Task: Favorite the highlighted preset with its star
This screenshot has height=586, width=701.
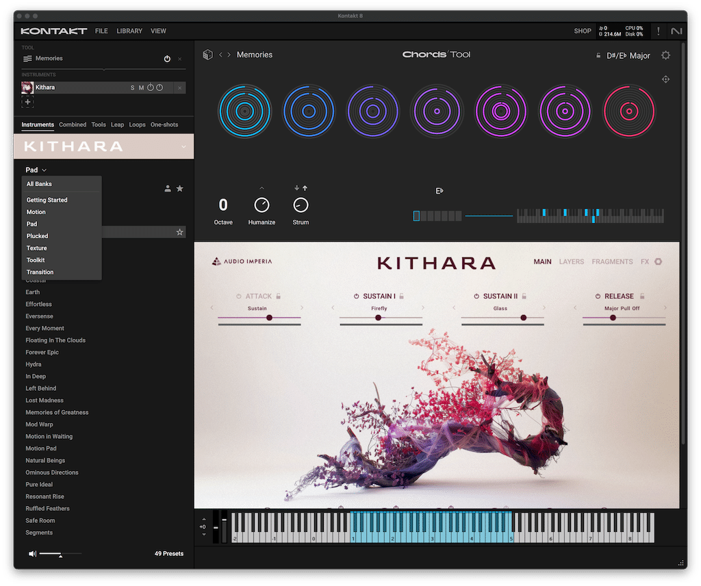Action: [180, 232]
